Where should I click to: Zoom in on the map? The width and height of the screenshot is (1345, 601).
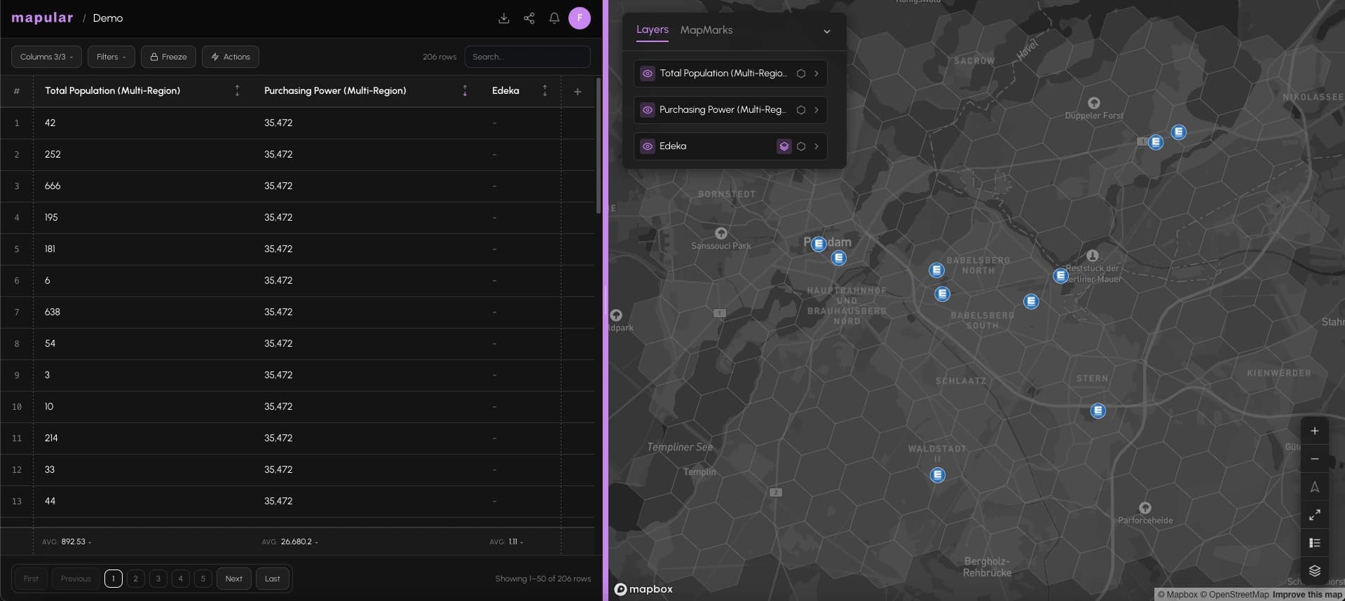1315,431
